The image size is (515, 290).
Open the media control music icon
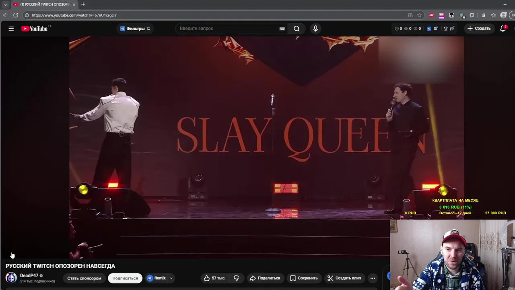483,15
